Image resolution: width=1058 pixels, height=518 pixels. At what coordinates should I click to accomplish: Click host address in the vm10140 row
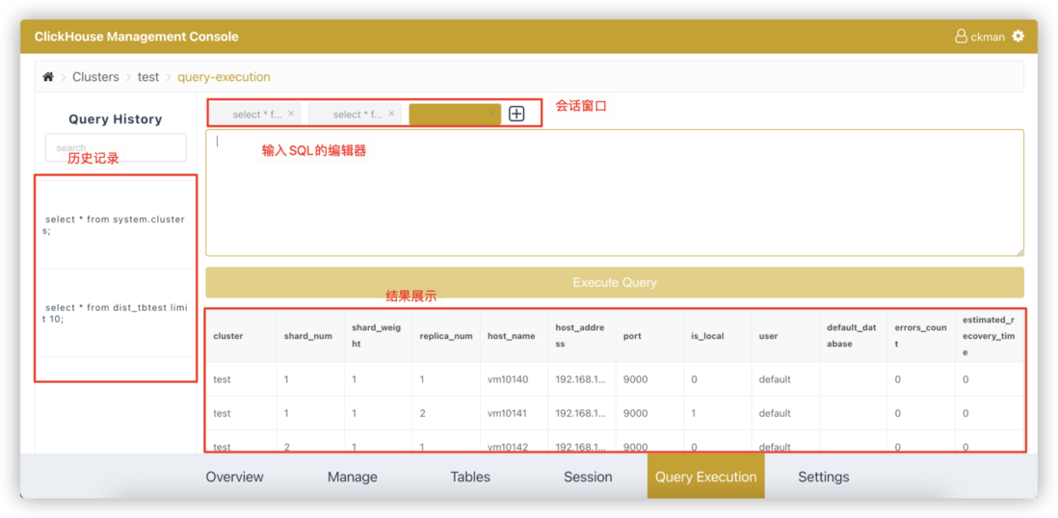tap(581, 379)
